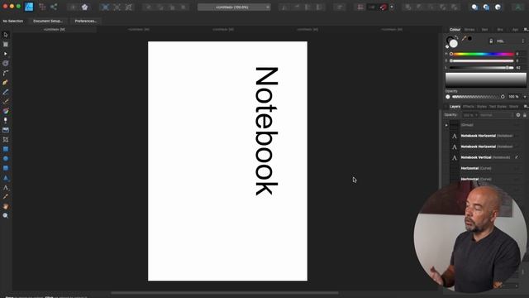Adjust the lightness slider
Viewport: 529px width, 298px height.
[482, 68]
